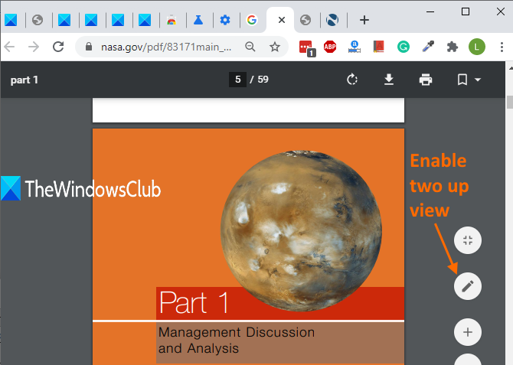Screen dimensions: 513x365
Task: Click the 'Part 1' heading in the PDF
Action: [x=194, y=302]
